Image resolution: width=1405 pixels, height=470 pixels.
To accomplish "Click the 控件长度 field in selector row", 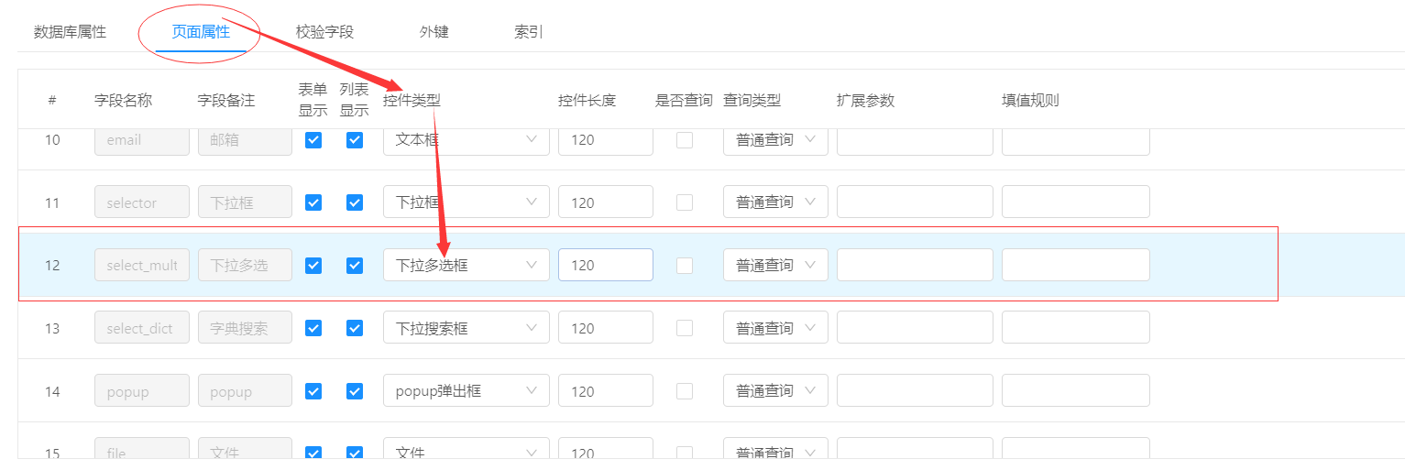I will [606, 202].
